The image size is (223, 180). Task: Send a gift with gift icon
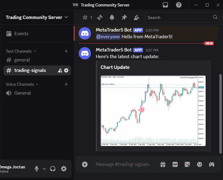[163, 164]
